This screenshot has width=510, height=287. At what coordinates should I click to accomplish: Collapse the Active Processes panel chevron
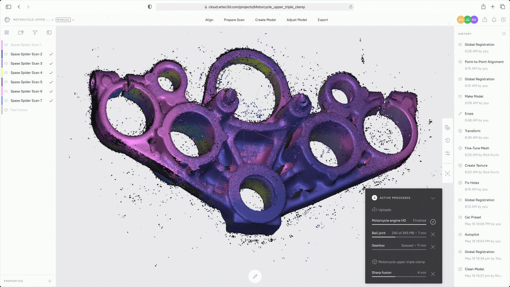point(433,198)
